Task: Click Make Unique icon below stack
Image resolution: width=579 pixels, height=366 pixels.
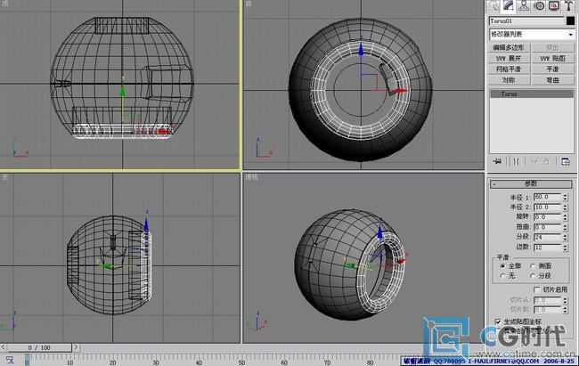Action: point(534,161)
